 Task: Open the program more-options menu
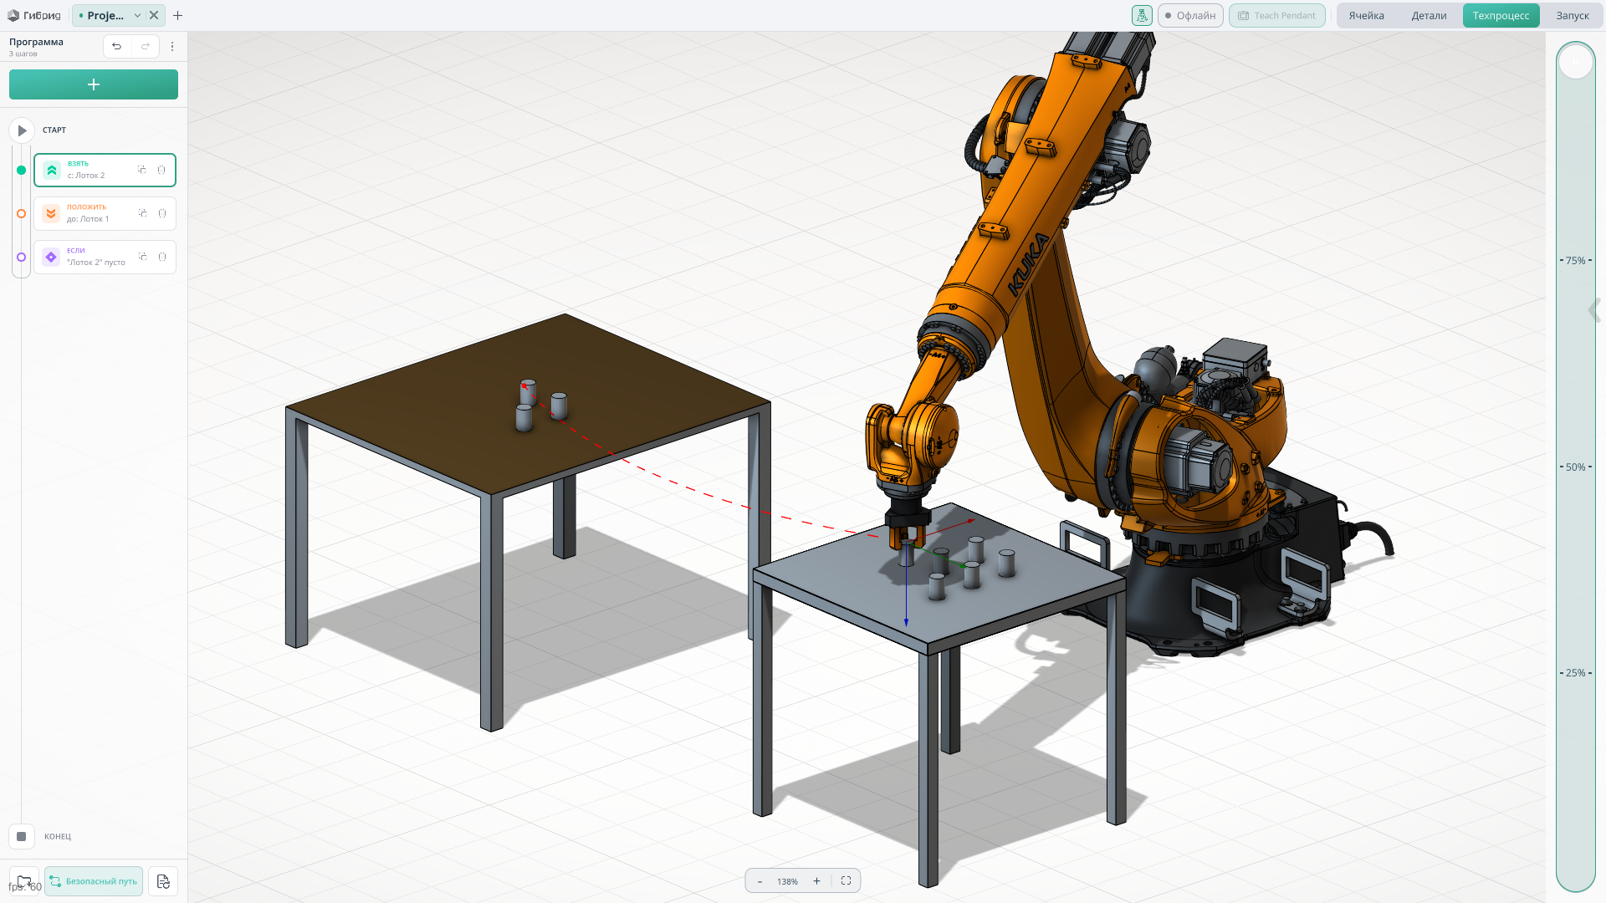[x=172, y=47]
